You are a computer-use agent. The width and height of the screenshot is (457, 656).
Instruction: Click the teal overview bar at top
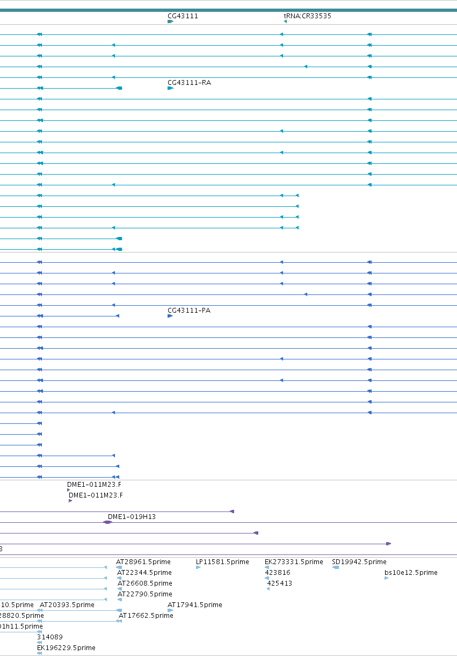[x=228, y=10]
